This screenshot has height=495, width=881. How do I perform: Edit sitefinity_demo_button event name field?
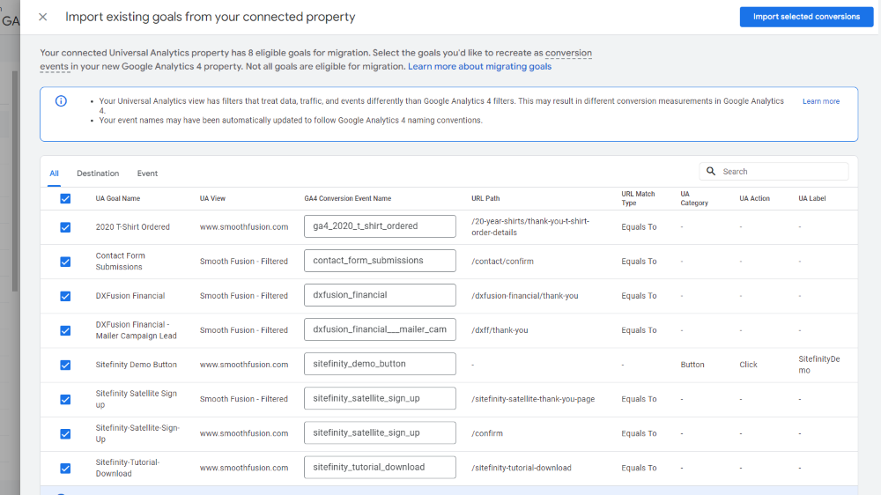click(380, 364)
